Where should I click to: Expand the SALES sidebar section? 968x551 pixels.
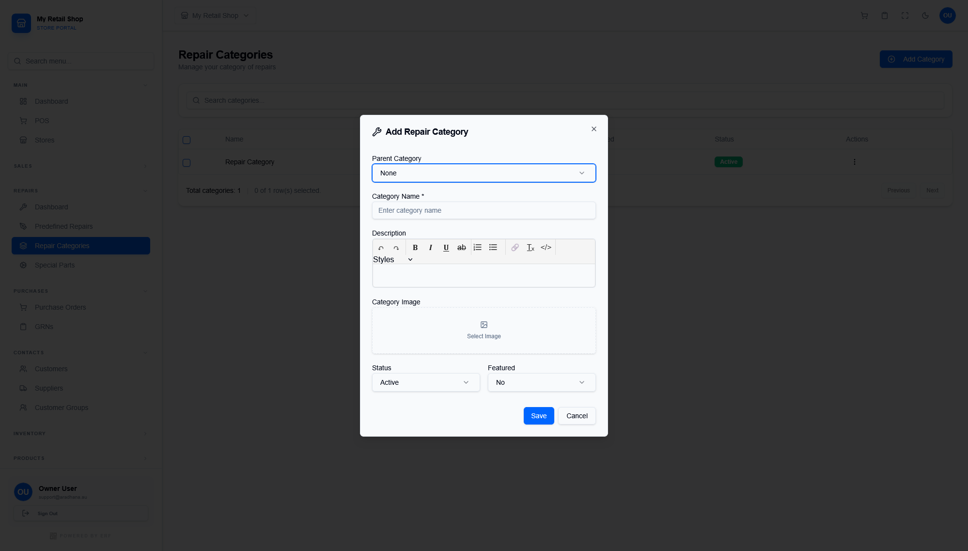[145, 166]
